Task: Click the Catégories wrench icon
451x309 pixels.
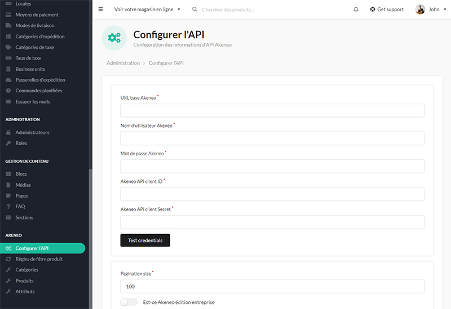Action: point(8,270)
